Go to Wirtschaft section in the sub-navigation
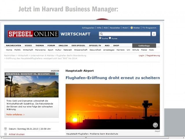The image size is (185, 139). point(28,50)
